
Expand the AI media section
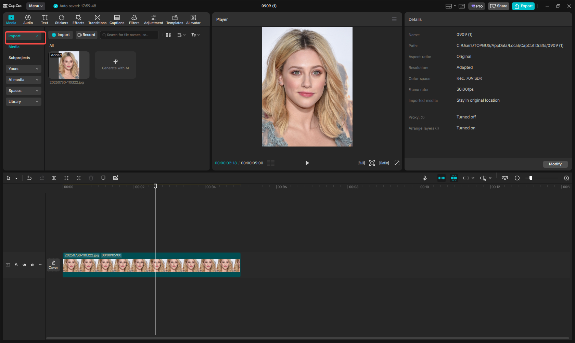pyautogui.click(x=23, y=80)
